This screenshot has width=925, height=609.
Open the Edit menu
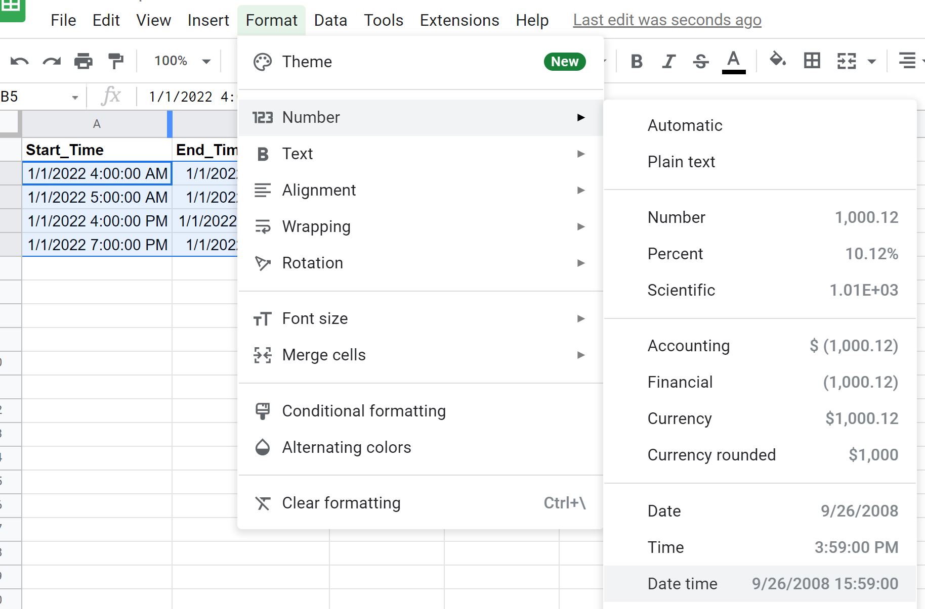click(106, 20)
